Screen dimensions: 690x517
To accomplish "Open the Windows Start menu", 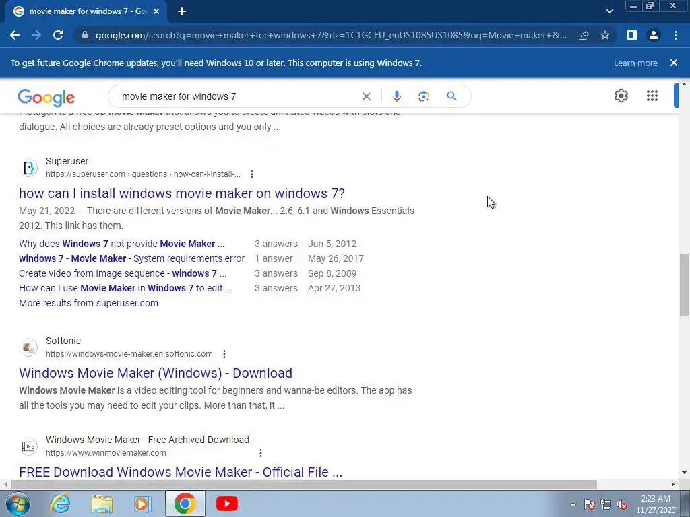I will click(18, 504).
